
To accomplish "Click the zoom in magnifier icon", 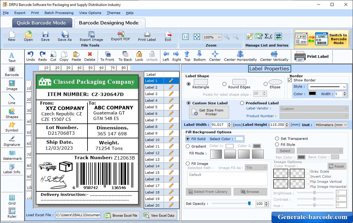I will [227, 37].
